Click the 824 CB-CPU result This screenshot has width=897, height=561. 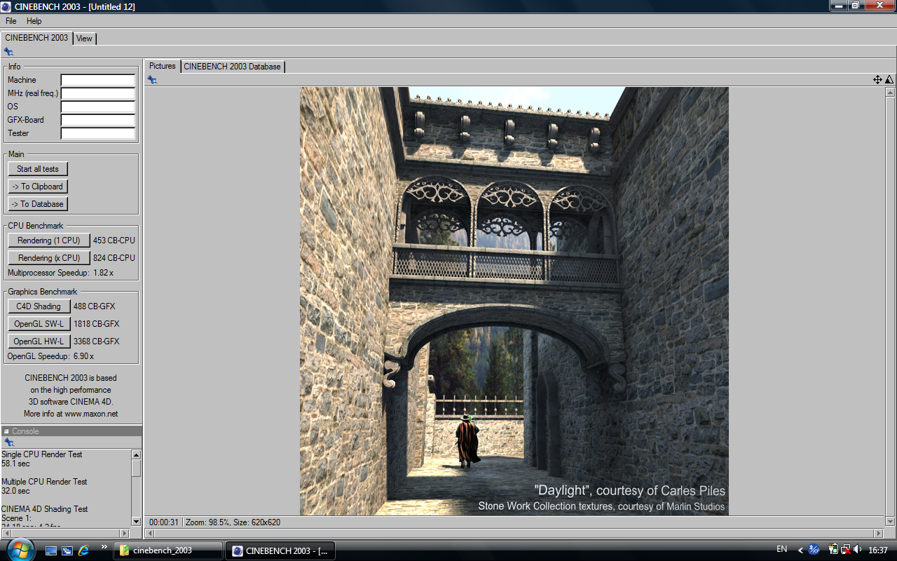[x=114, y=258]
